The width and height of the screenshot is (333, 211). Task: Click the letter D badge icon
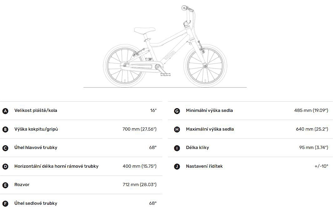5,166
